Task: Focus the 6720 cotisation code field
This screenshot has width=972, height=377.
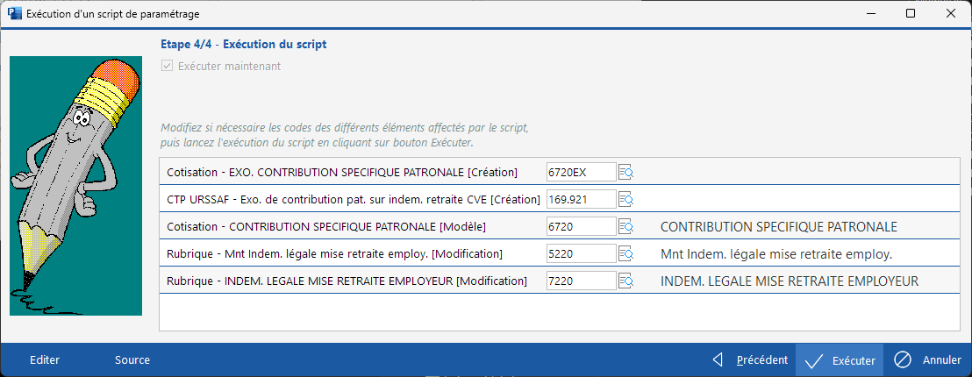Action: coord(581,226)
